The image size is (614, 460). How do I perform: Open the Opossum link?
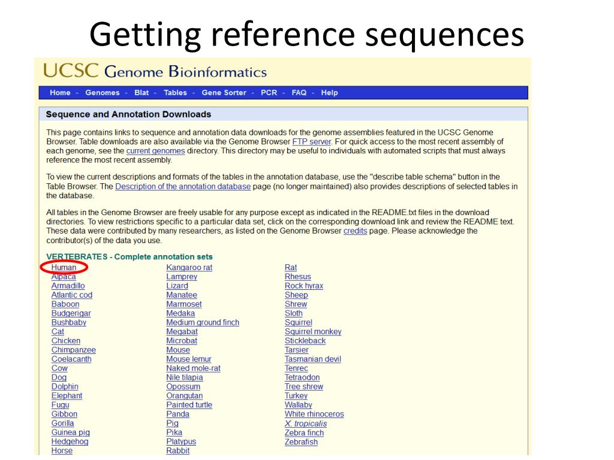[x=183, y=387]
